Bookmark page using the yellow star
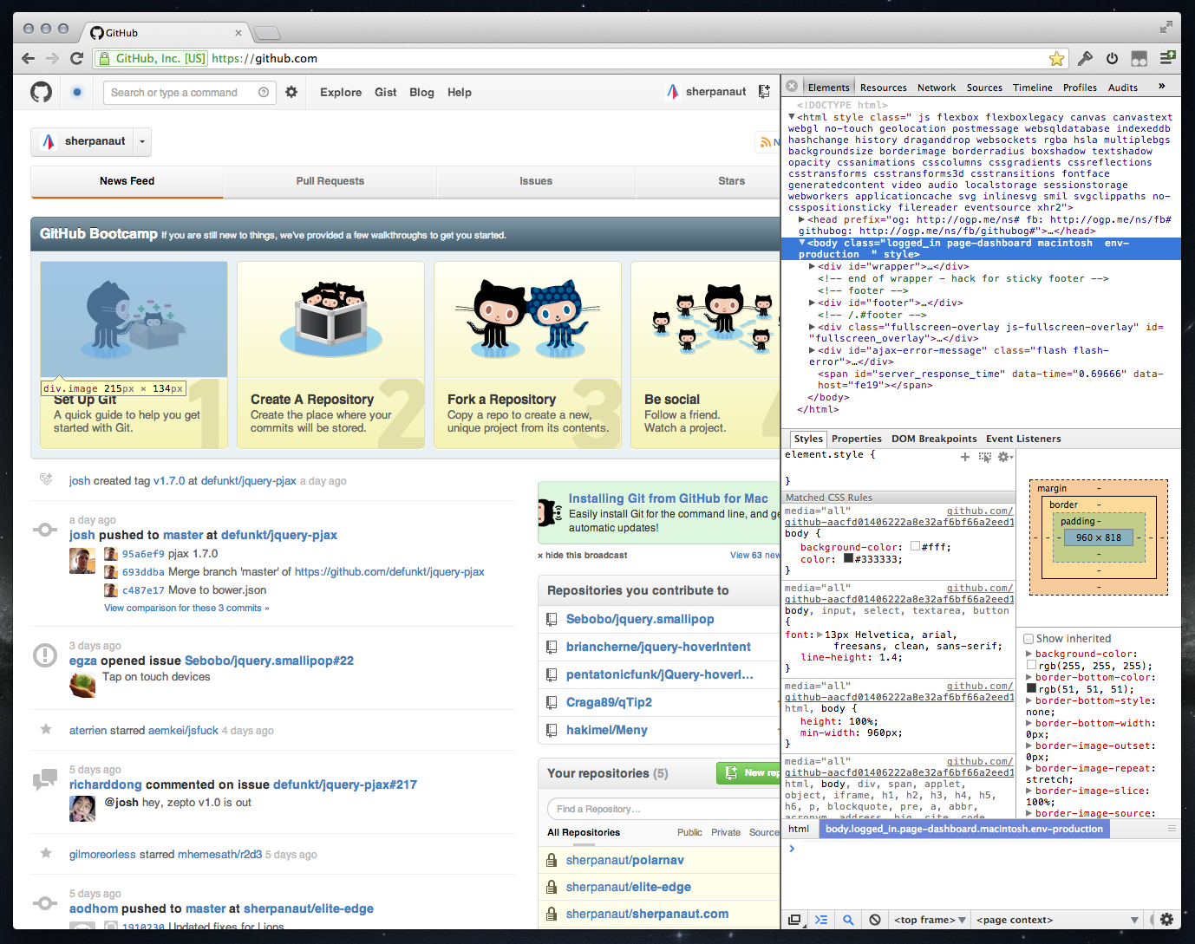 (1056, 58)
